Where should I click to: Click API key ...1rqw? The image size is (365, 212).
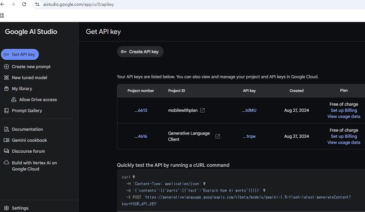[x=249, y=136]
